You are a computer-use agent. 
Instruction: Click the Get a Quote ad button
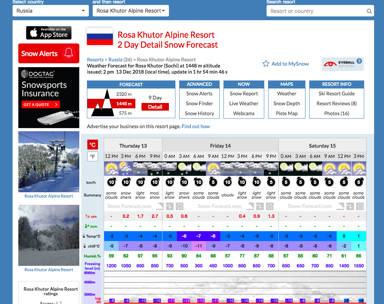[41, 105]
